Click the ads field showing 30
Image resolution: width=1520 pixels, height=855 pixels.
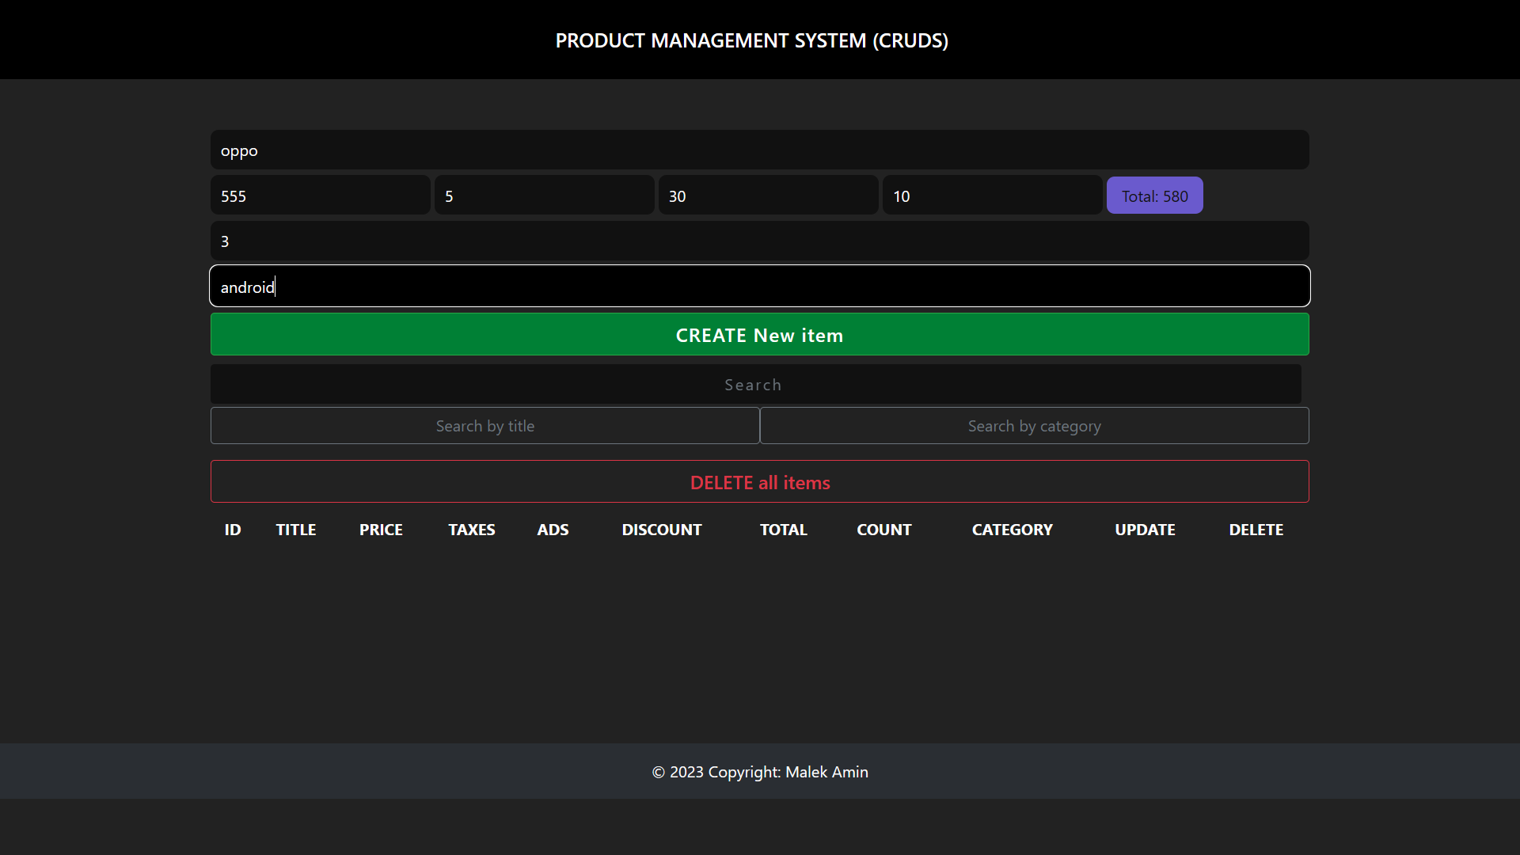tap(768, 196)
